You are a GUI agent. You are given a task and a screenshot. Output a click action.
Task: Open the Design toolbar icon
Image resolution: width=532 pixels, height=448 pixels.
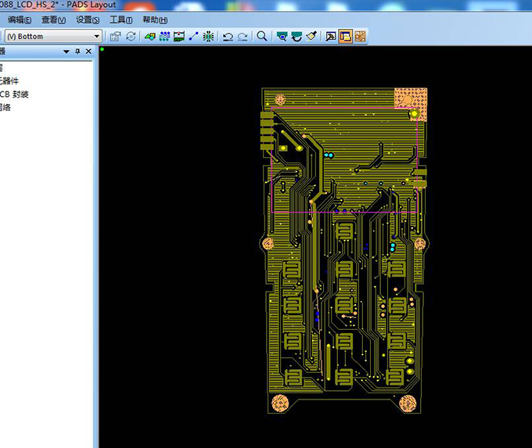pyautogui.click(x=164, y=36)
